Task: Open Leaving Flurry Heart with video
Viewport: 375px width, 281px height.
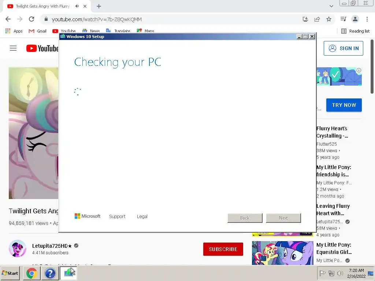Action: [x=333, y=210]
